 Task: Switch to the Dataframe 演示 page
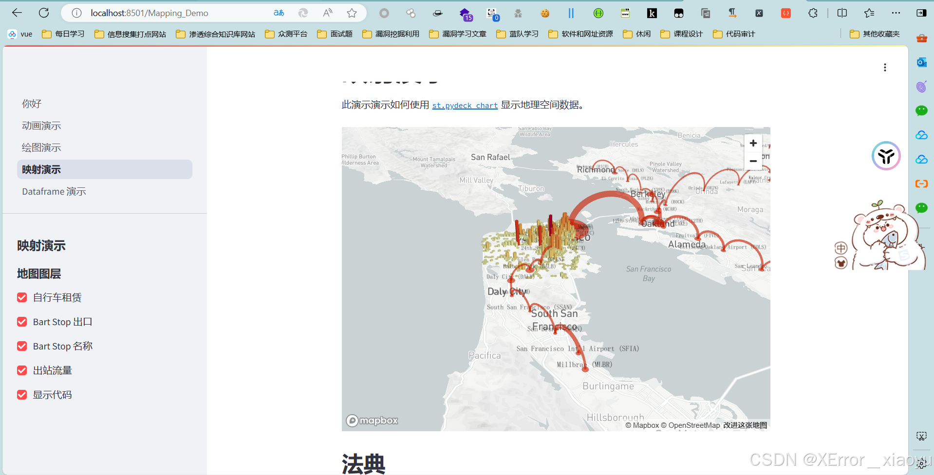(x=54, y=191)
